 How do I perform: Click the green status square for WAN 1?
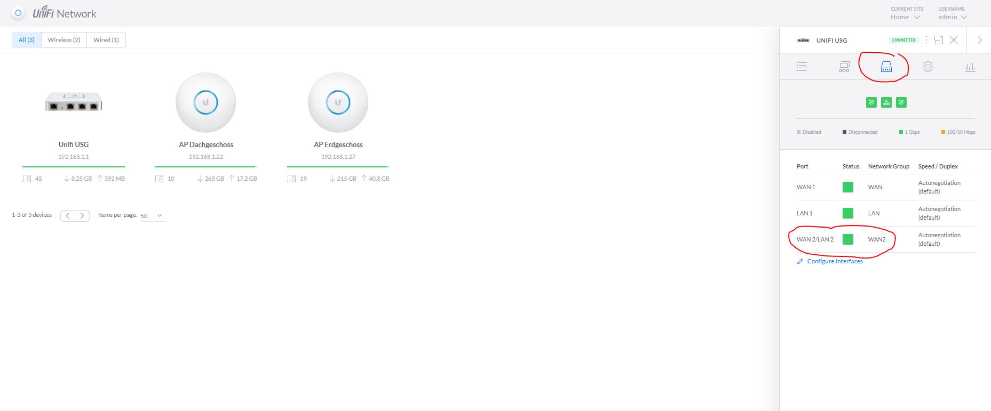[847, 187]
